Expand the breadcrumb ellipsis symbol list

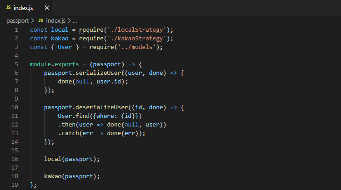pos(75,21)
